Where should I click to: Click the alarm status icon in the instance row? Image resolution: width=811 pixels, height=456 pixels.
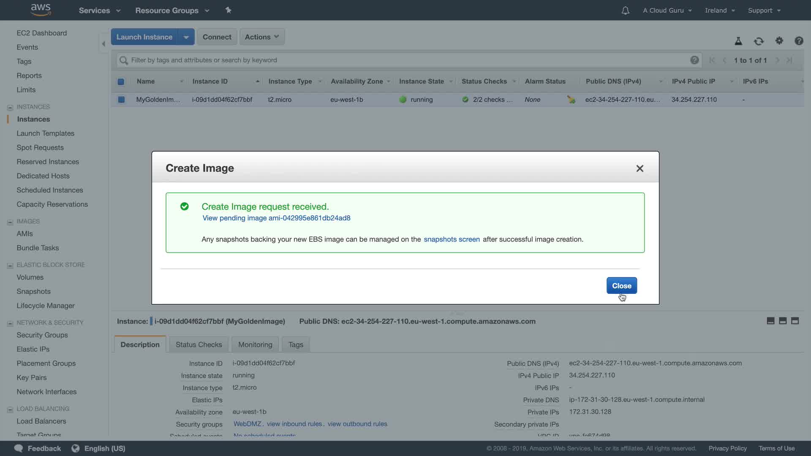(x=571, y=100)
